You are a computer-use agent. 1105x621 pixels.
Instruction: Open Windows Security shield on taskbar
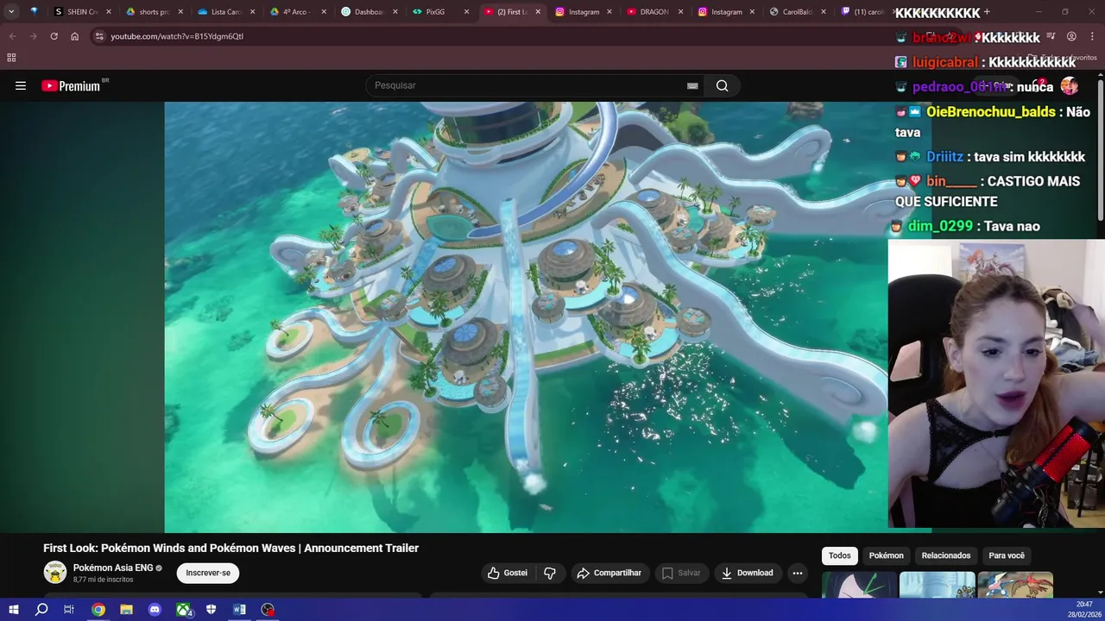[x=211, y=610]
